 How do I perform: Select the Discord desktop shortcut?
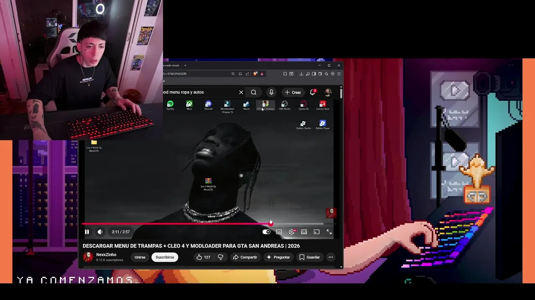(208, 105)
